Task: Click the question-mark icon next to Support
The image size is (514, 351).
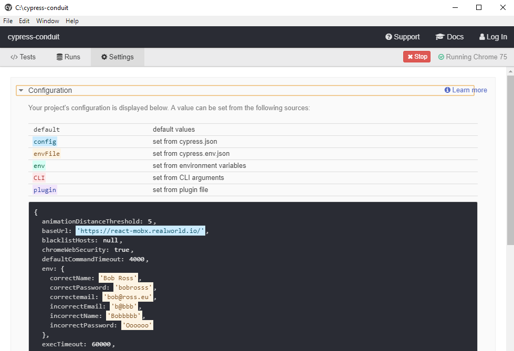Action: click(x=389, y=37)
